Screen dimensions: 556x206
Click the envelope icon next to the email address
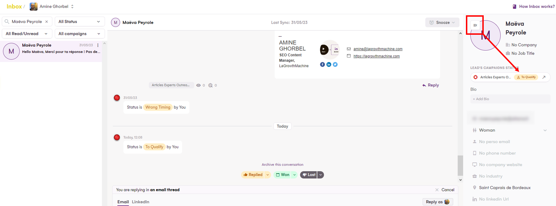coord(349,49)
